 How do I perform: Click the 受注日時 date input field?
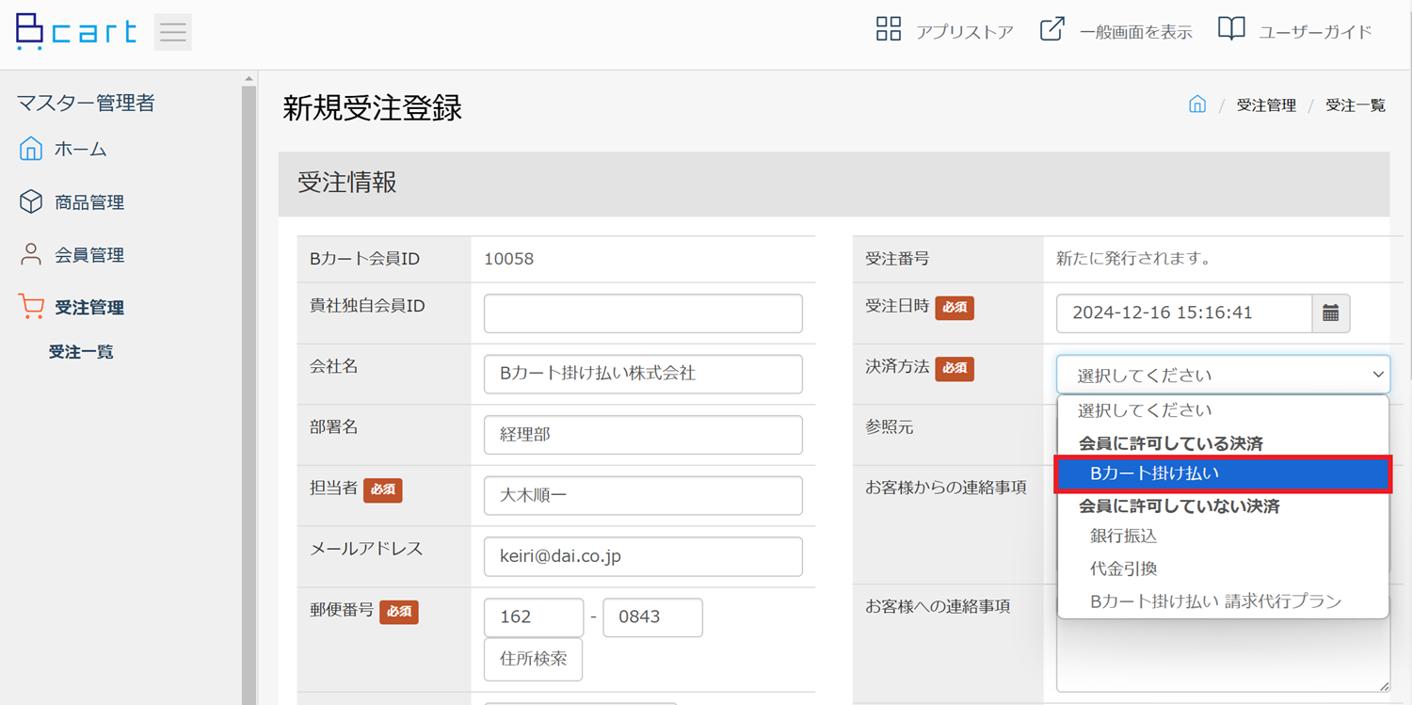(x=1184, y=313)
